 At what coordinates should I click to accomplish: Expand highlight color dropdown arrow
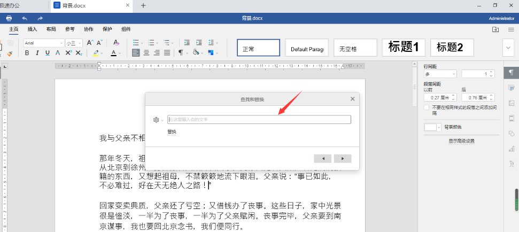[102, 53]
